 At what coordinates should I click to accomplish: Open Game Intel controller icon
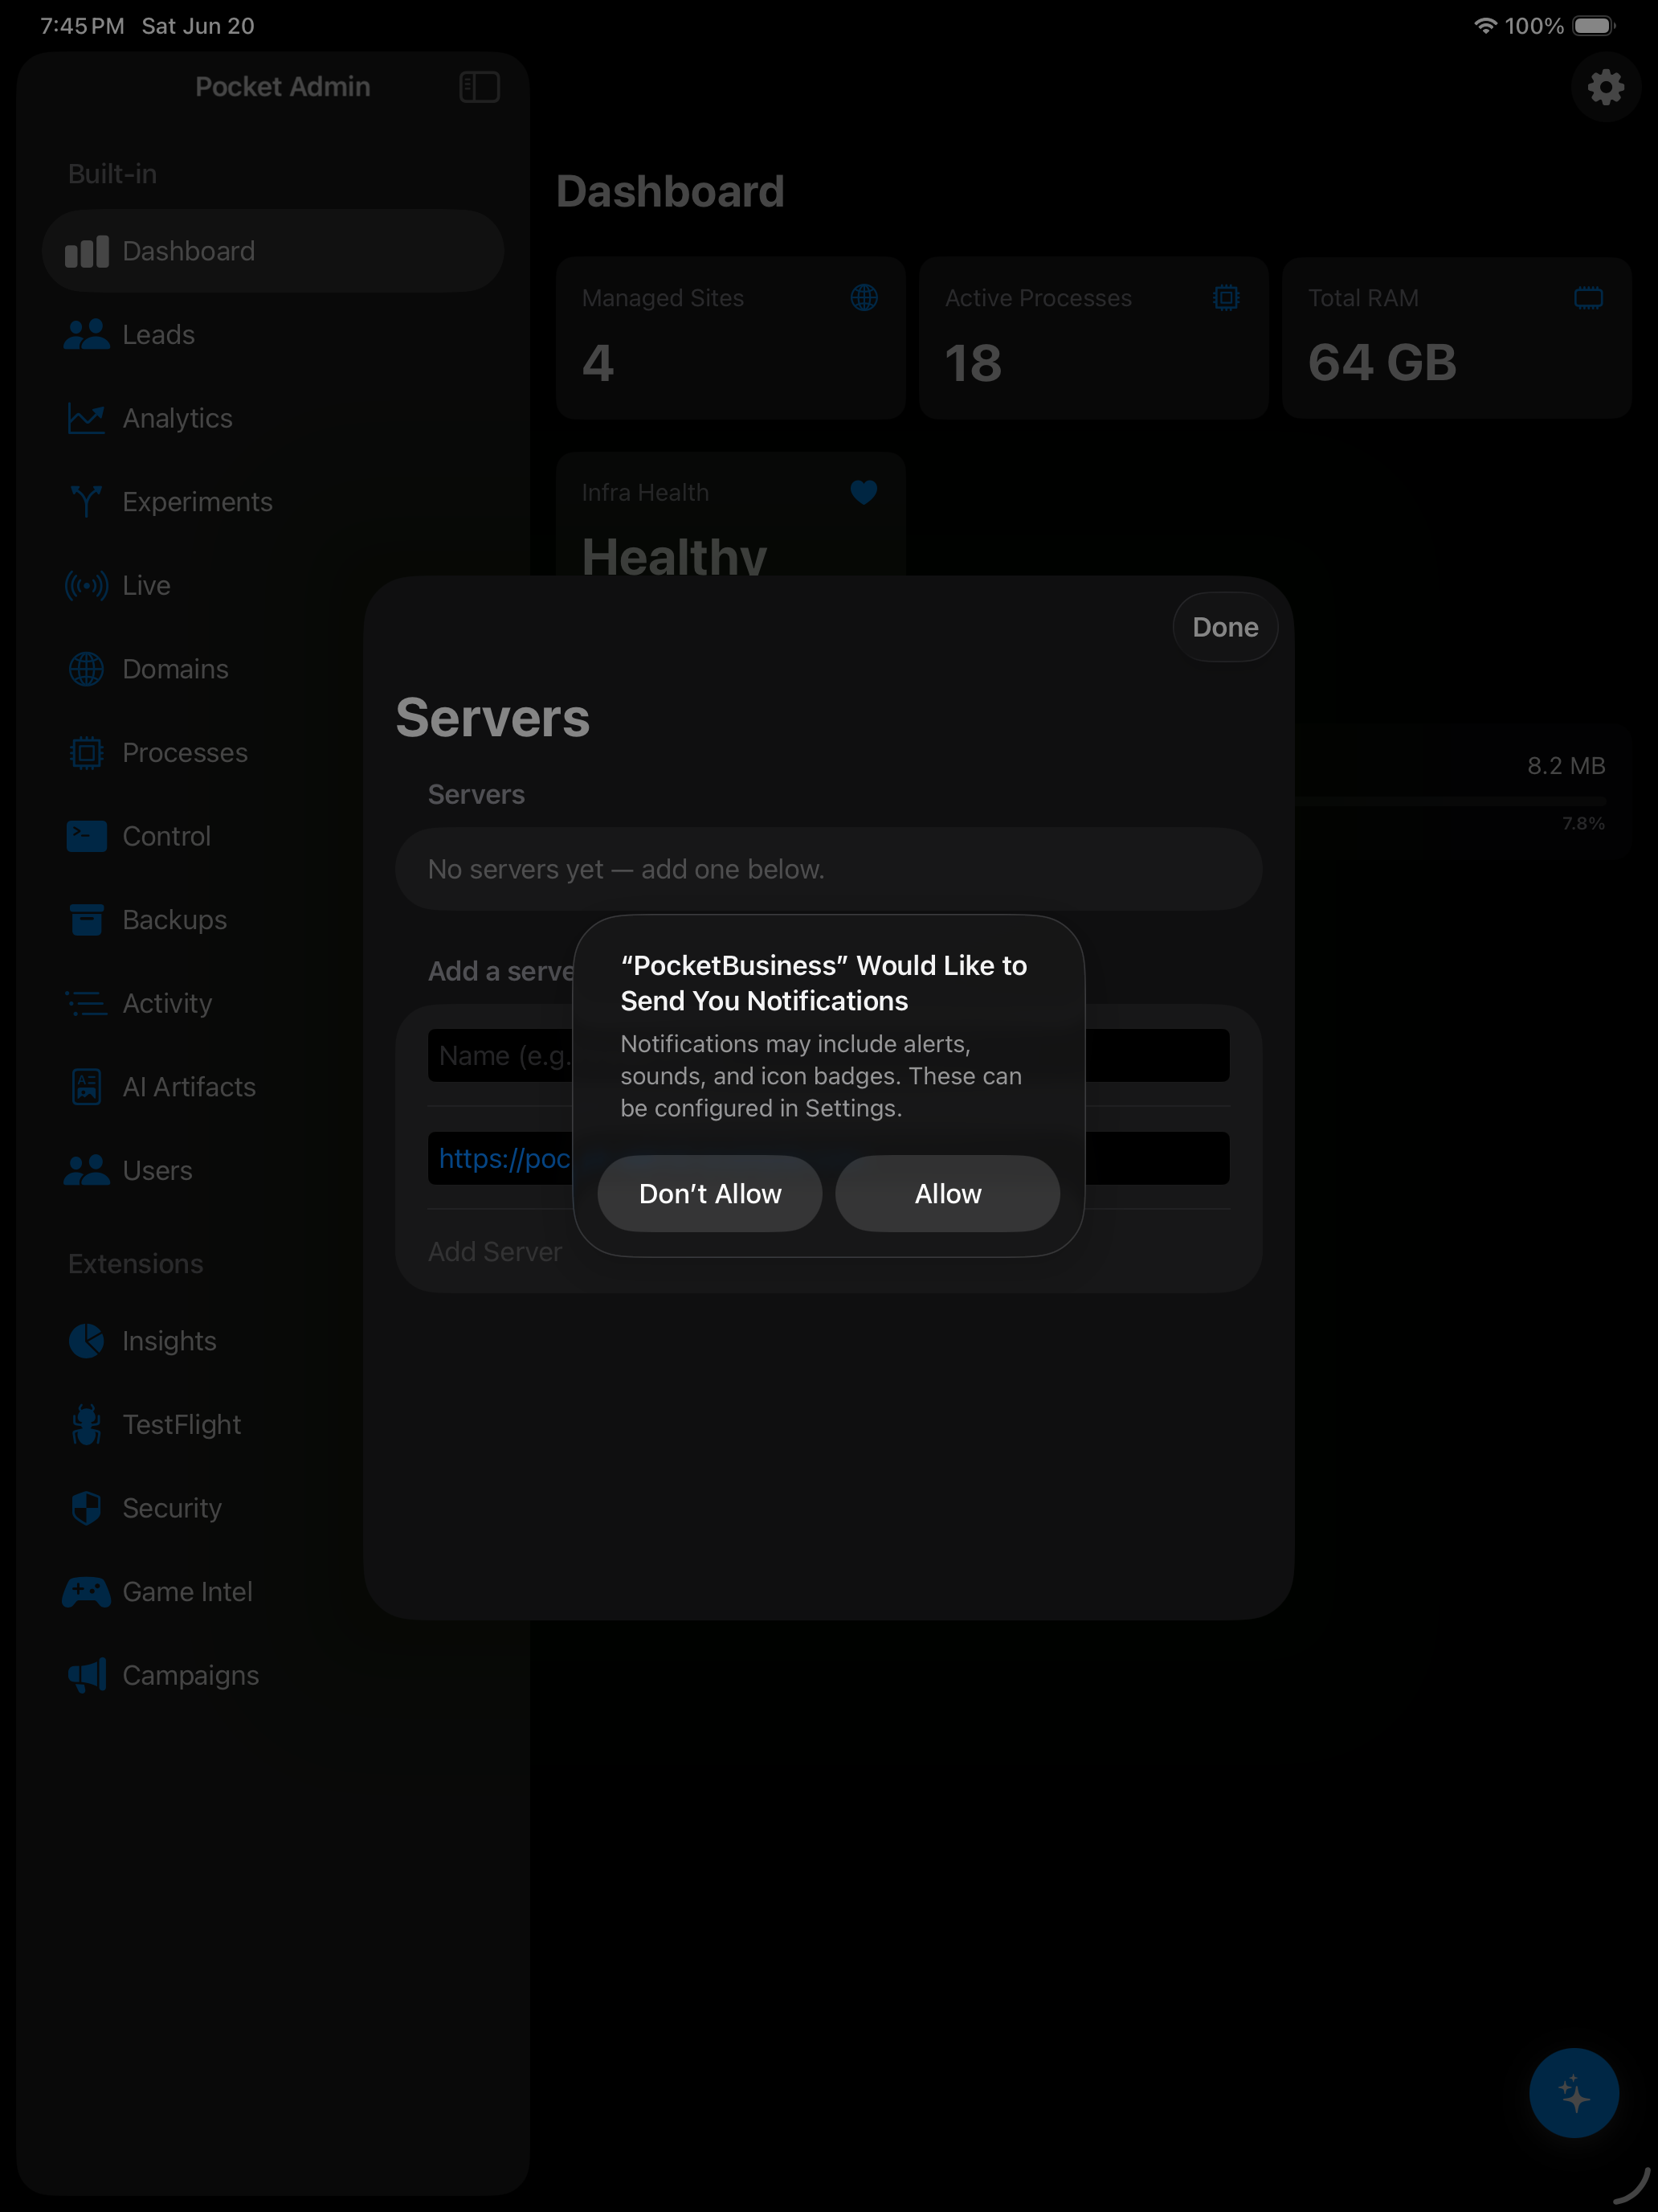coord(87,1591)
